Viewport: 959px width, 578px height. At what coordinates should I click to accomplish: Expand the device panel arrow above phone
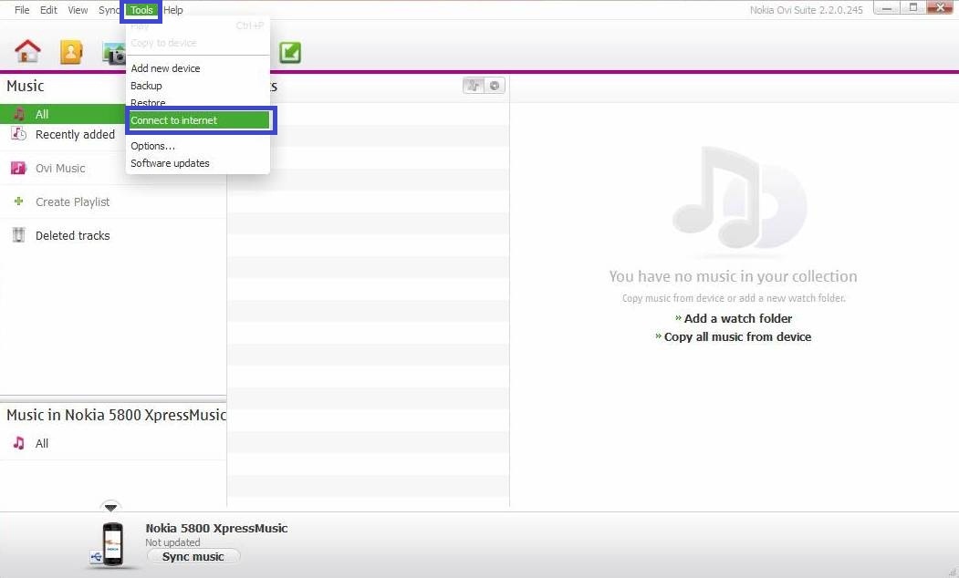110,507
